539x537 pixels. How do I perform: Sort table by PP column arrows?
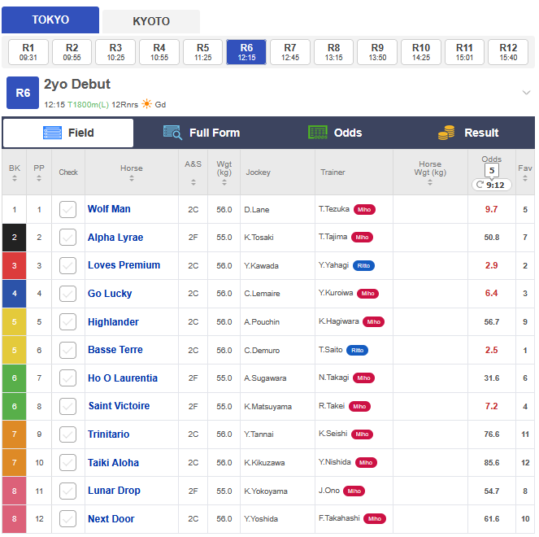tap(39, 178)
